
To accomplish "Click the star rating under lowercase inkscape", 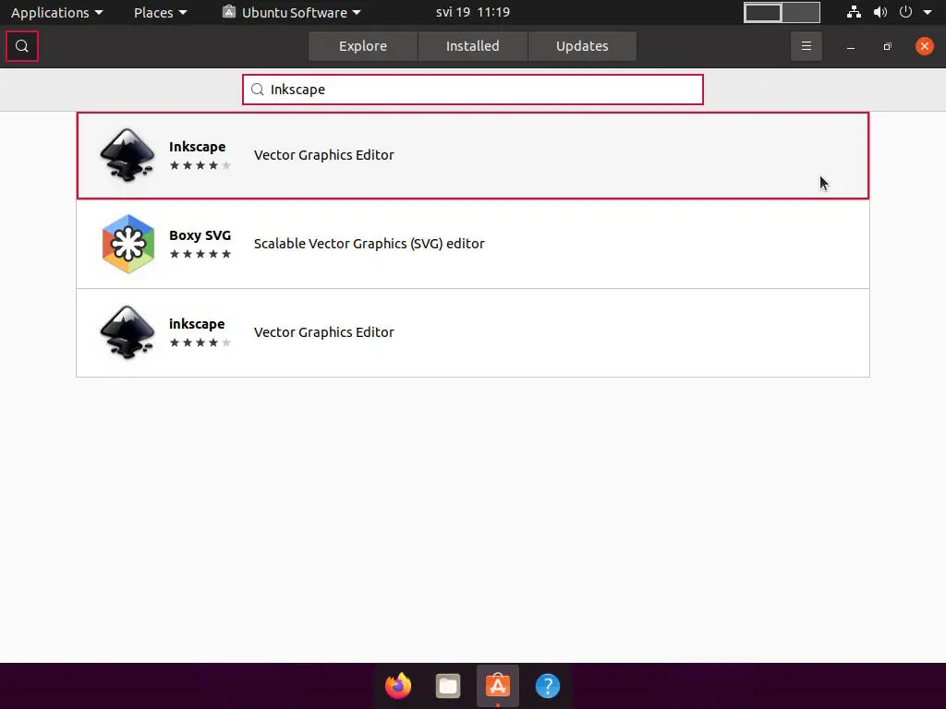I will [x=200, y=342].
